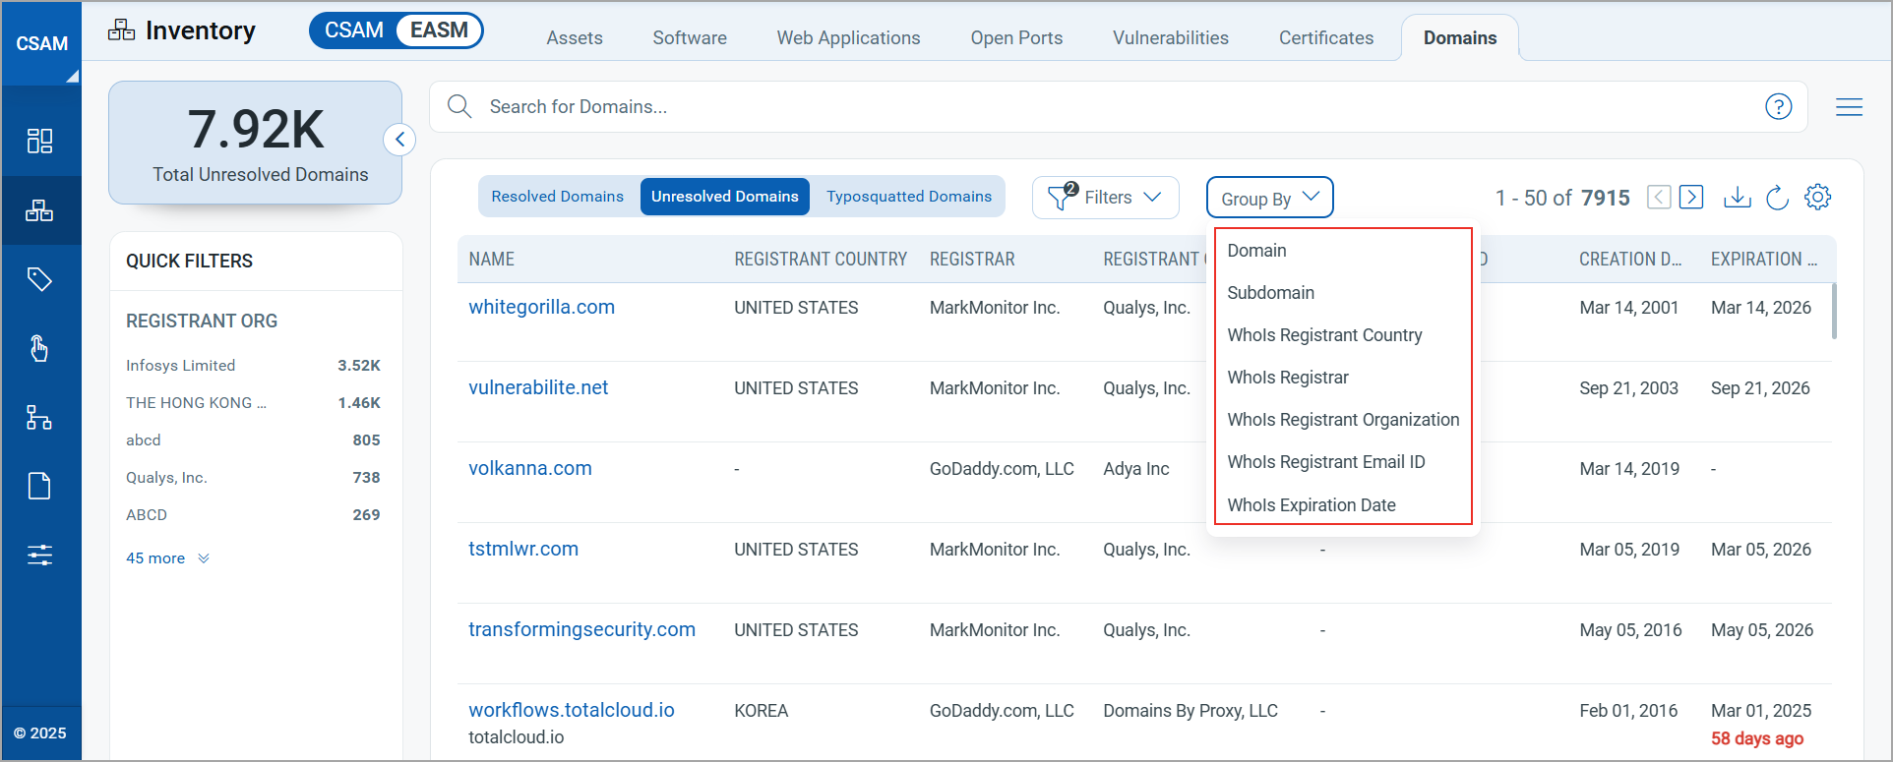Group by WhoIs Registrant Organization
The image size is (1893, 762).
[1343, 420]
